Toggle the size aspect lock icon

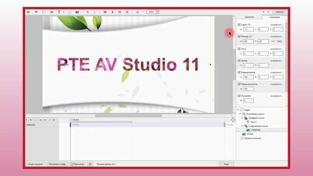[273, 42]
